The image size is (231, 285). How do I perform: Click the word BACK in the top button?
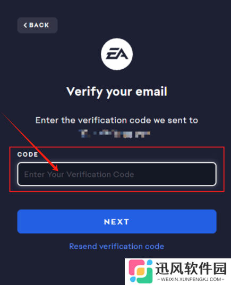tap(39, 25)
